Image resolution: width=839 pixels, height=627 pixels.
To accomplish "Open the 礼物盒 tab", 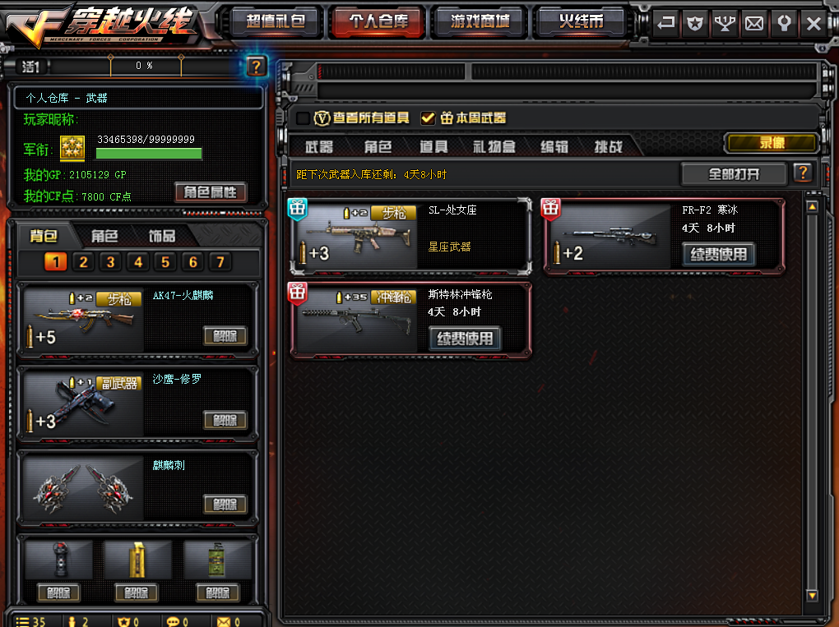I will point(494,146).
